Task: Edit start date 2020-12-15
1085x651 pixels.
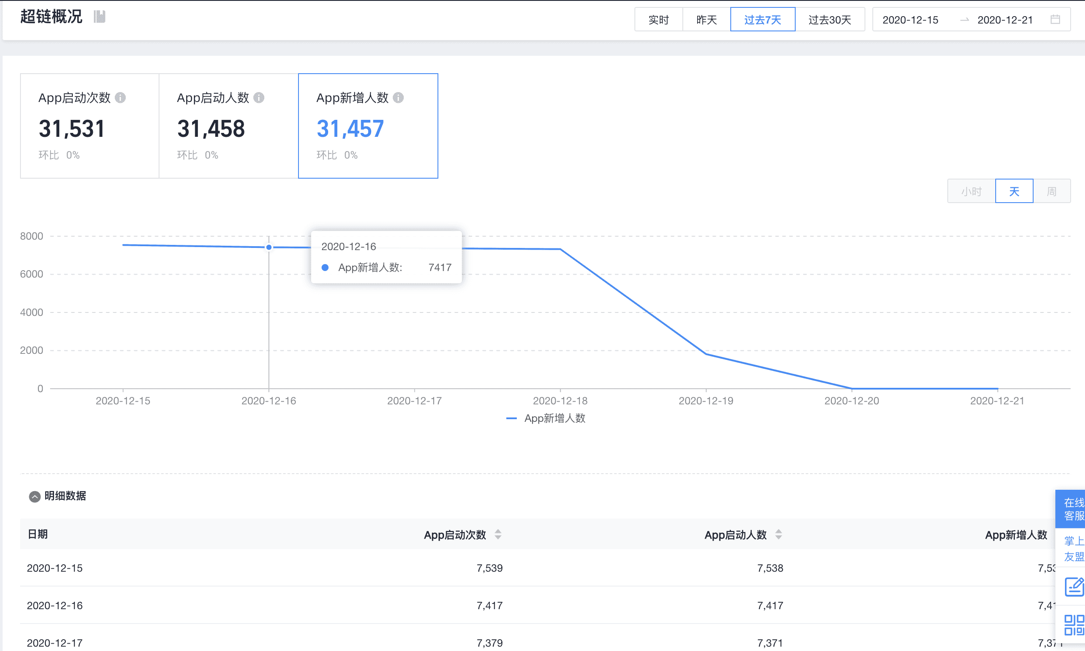Action: tap(910, 20)
